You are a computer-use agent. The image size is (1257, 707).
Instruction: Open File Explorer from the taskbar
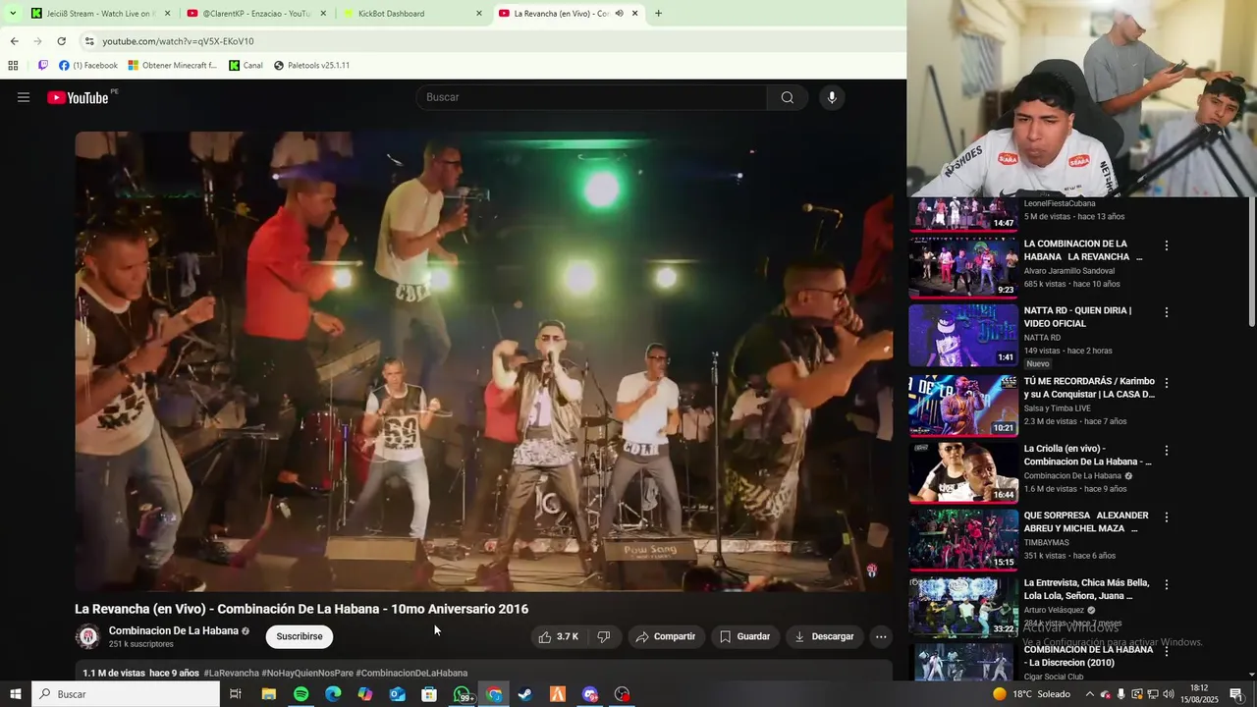(x=268, y=694)
